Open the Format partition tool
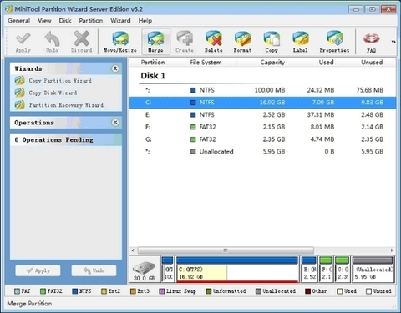Viewport: 401px width, 313px height. 242,42
